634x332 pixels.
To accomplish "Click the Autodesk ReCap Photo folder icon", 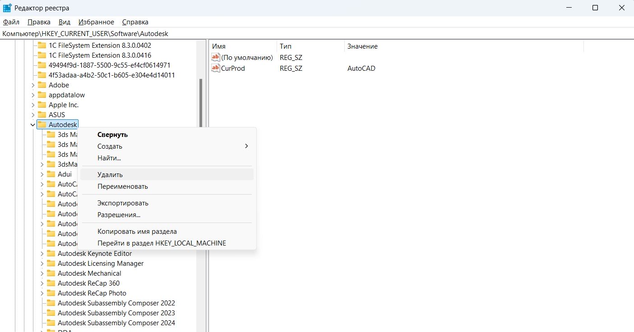I will click(x=51, y=293).
